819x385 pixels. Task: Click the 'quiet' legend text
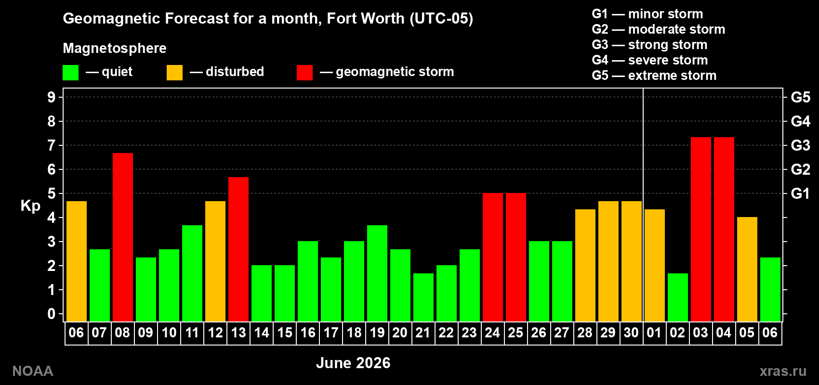click(x=117, y=72)
